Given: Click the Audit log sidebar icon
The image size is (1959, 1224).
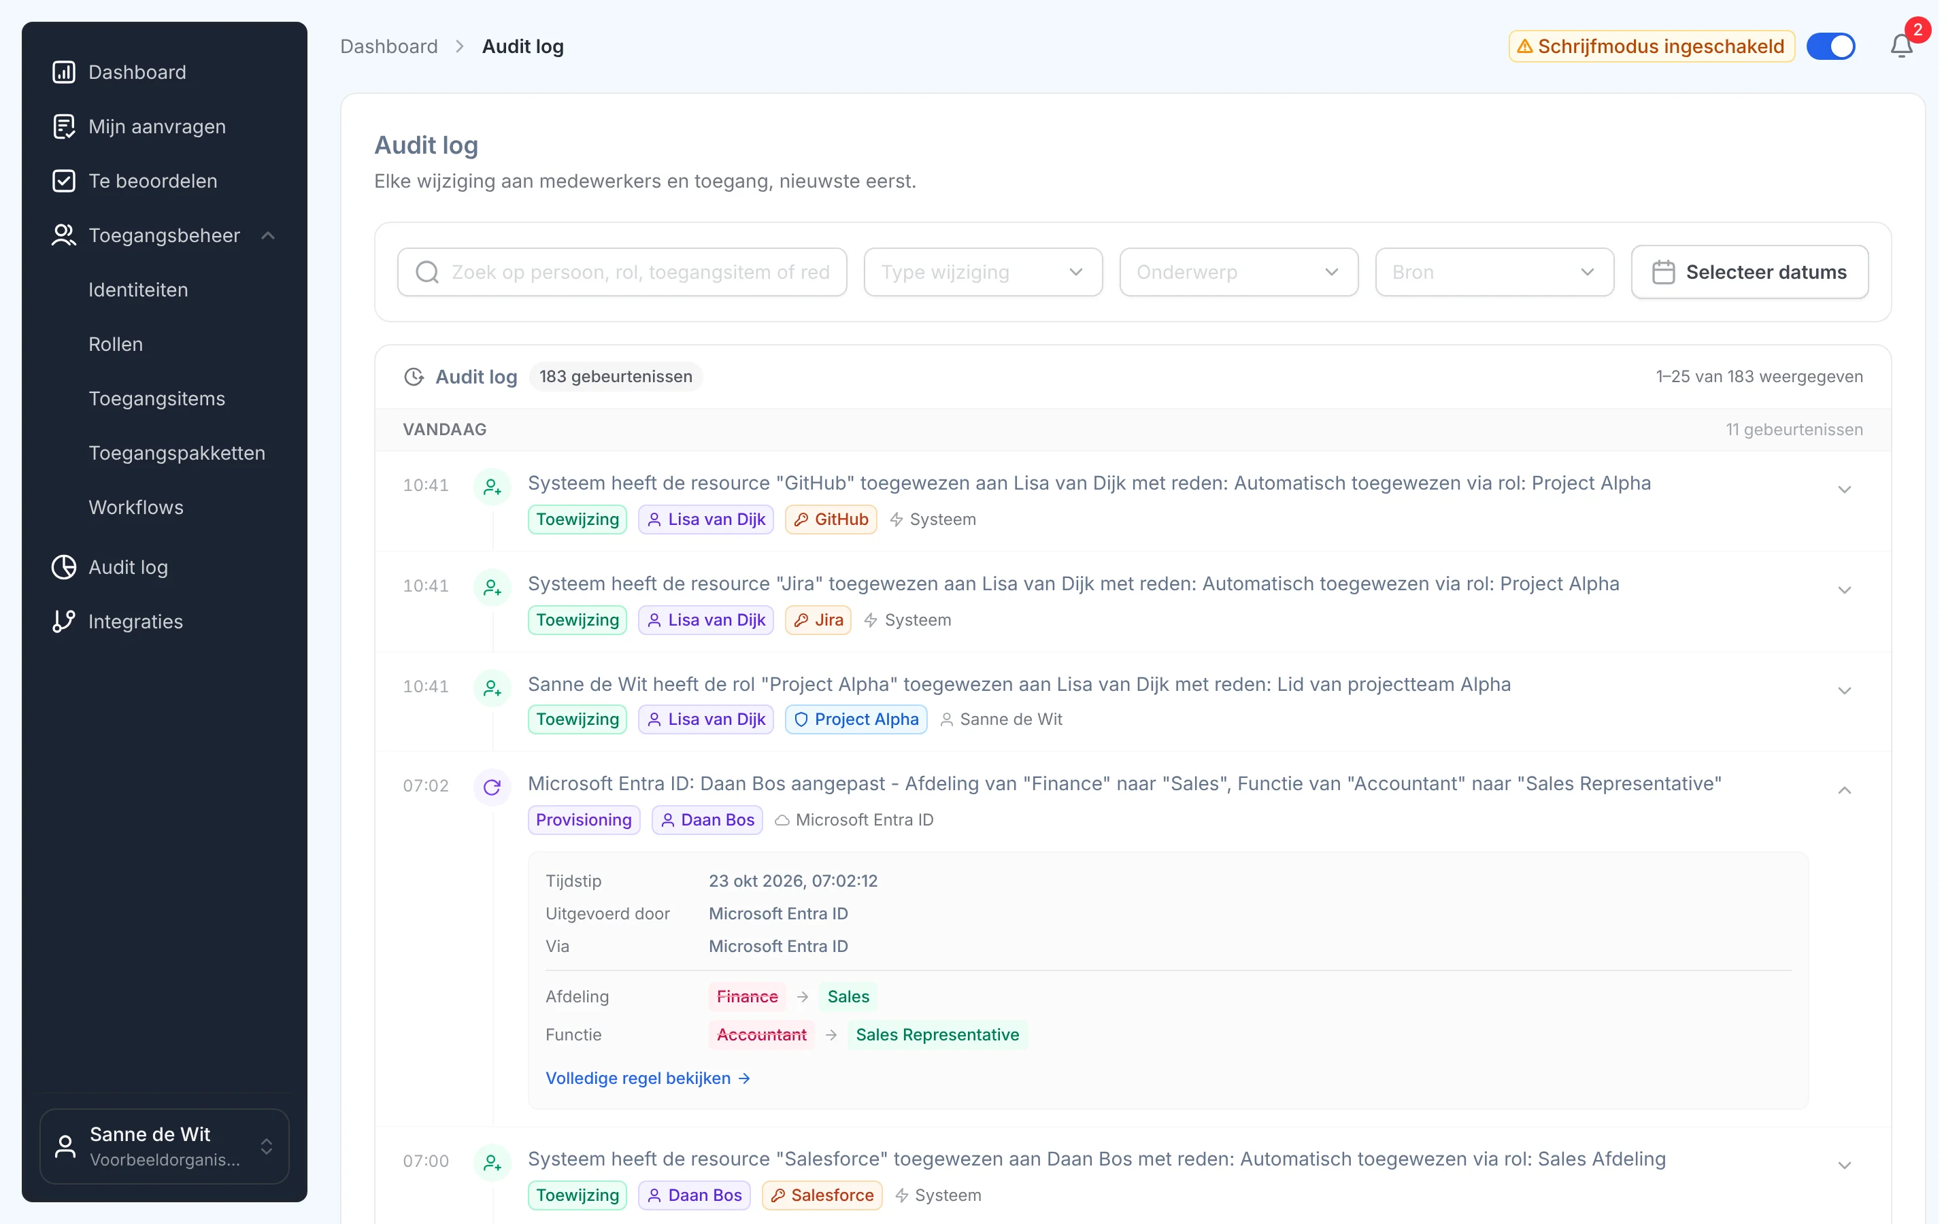Looking at the screenshot, I should click(64, 566).
